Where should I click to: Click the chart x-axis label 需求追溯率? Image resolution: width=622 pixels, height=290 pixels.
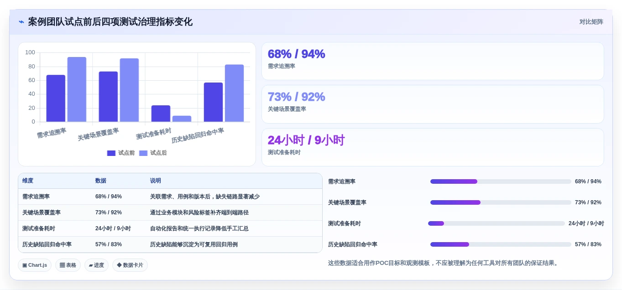52,133
